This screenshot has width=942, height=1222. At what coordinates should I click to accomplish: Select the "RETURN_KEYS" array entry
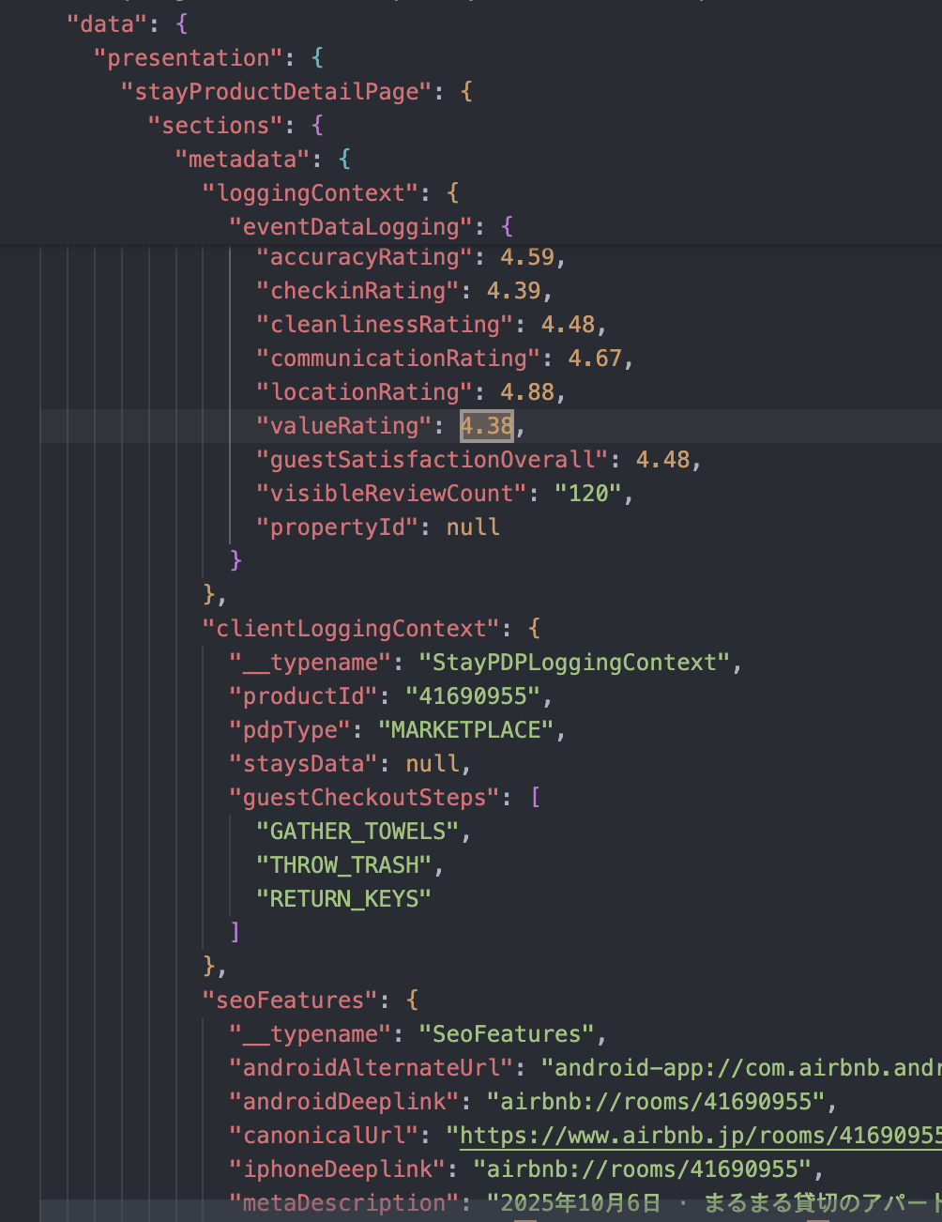pos(344,899)
